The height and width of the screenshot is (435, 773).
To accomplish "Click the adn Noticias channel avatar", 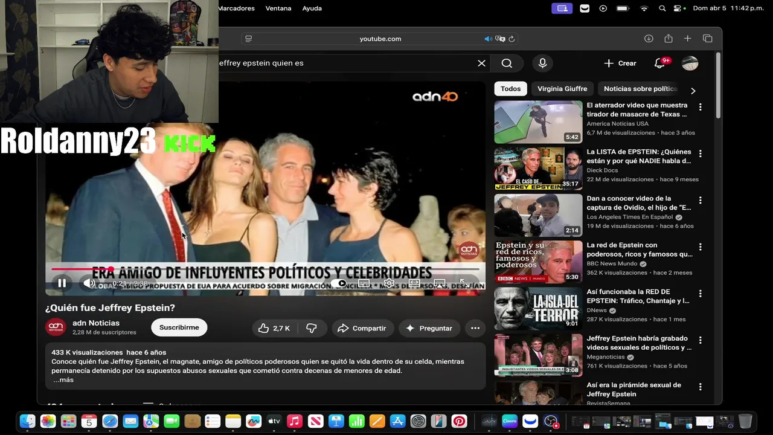I will pos(56,327).
